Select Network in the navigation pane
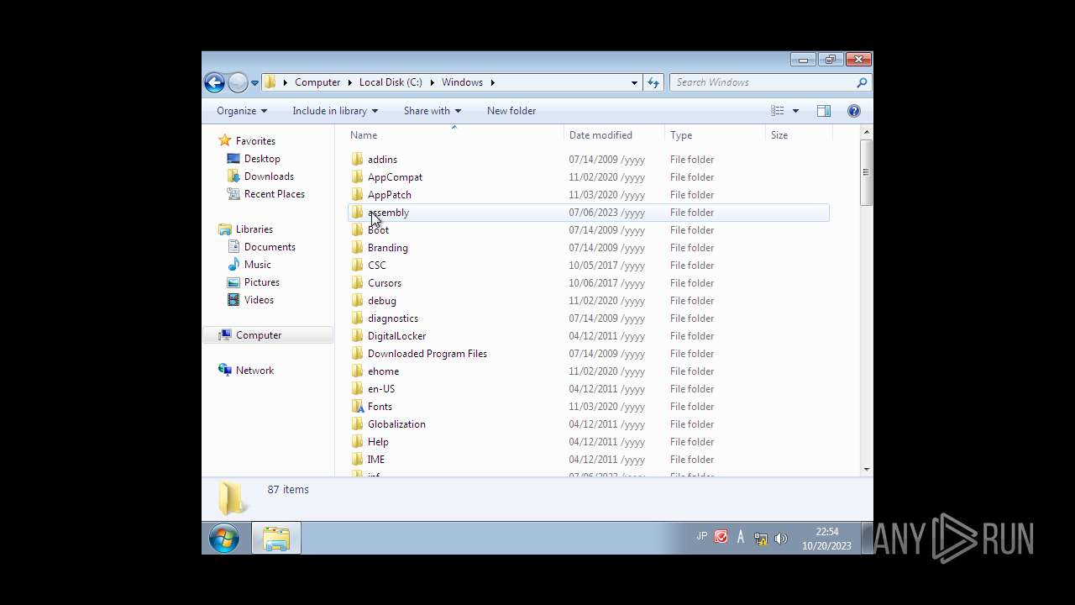Screen dimensions: 1075x605 point(254,371)
